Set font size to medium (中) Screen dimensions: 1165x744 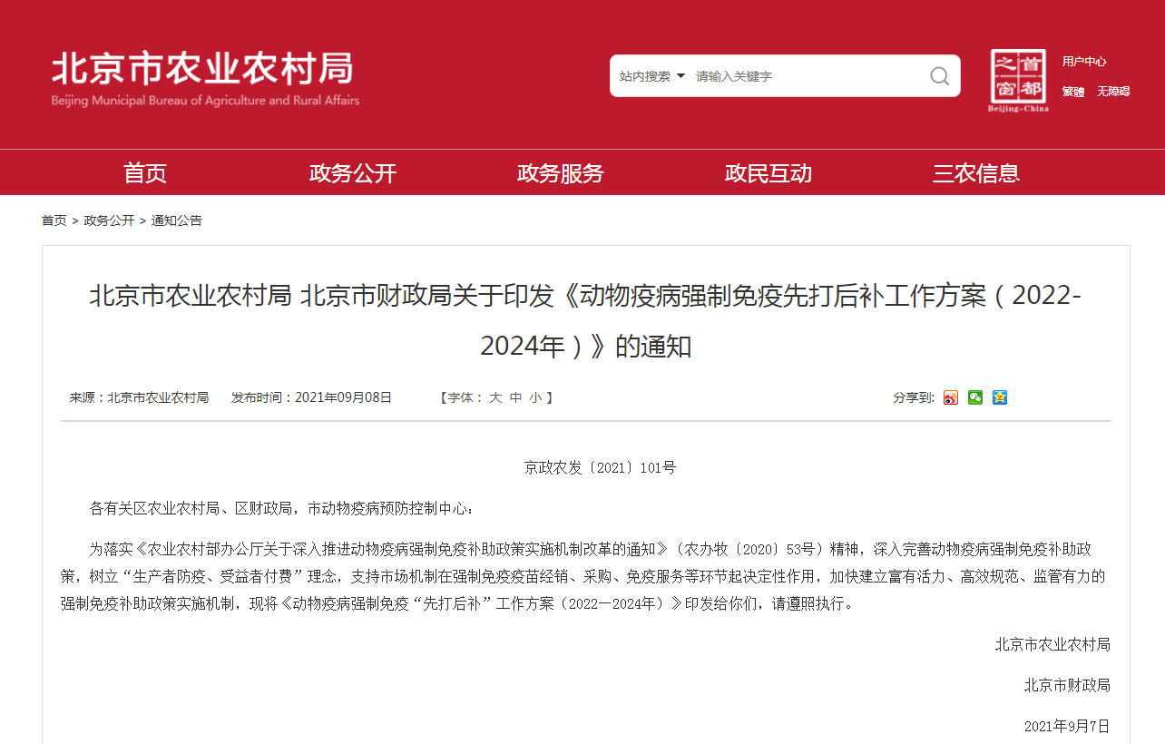pyautogui.click(x=515, y=397)
